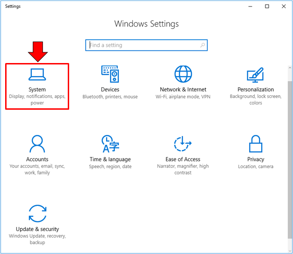The width and height of the screenshot is (293, 254).
Task: Minimize the Settings window
Action: [x=250, y=7]
